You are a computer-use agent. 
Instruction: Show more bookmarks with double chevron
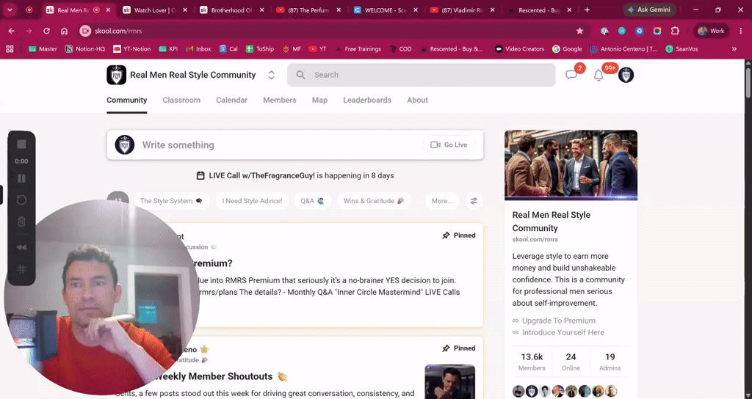[x=734, y=49]
